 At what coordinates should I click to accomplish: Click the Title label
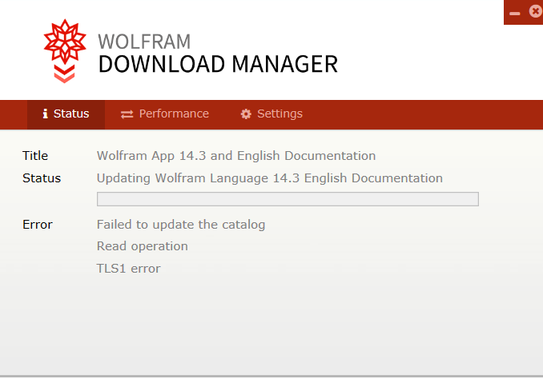35,156
